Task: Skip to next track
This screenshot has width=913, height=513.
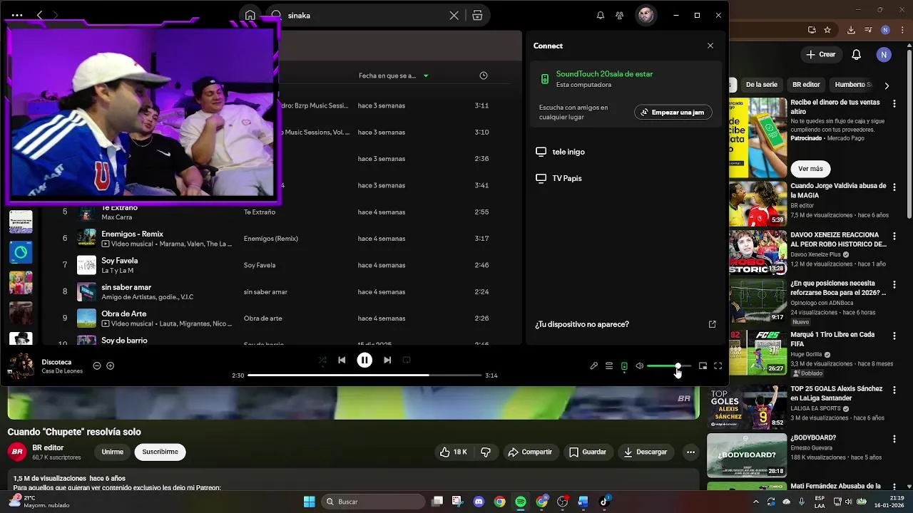Action: coord(387,361)
